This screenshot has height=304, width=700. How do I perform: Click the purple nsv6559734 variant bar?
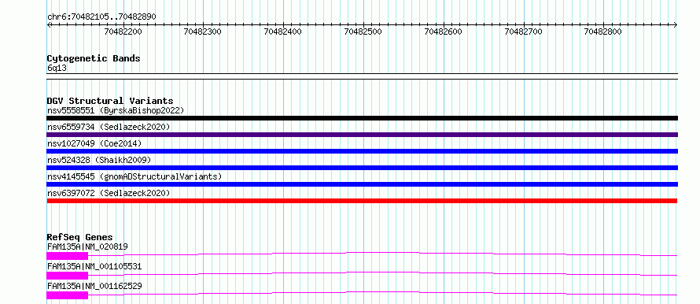pos(362,135)
